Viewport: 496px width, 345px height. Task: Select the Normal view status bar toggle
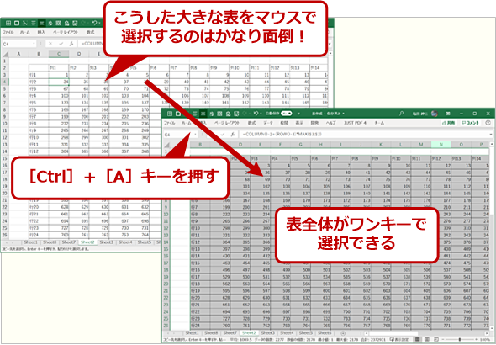(418, 340)
